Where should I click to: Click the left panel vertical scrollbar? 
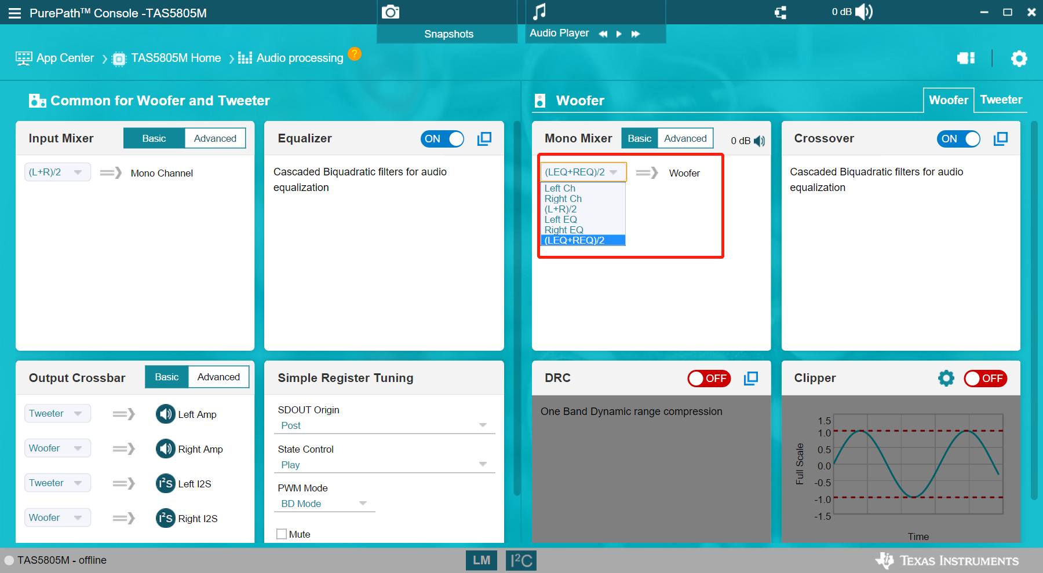coord(517,309)
